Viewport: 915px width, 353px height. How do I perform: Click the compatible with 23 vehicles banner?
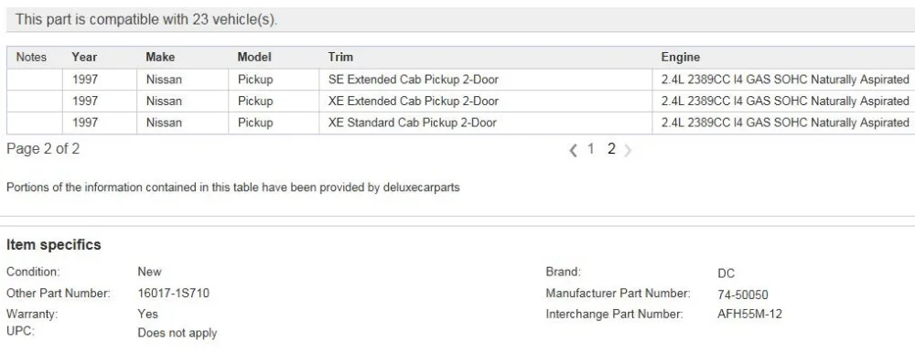[x=461, y=20]
